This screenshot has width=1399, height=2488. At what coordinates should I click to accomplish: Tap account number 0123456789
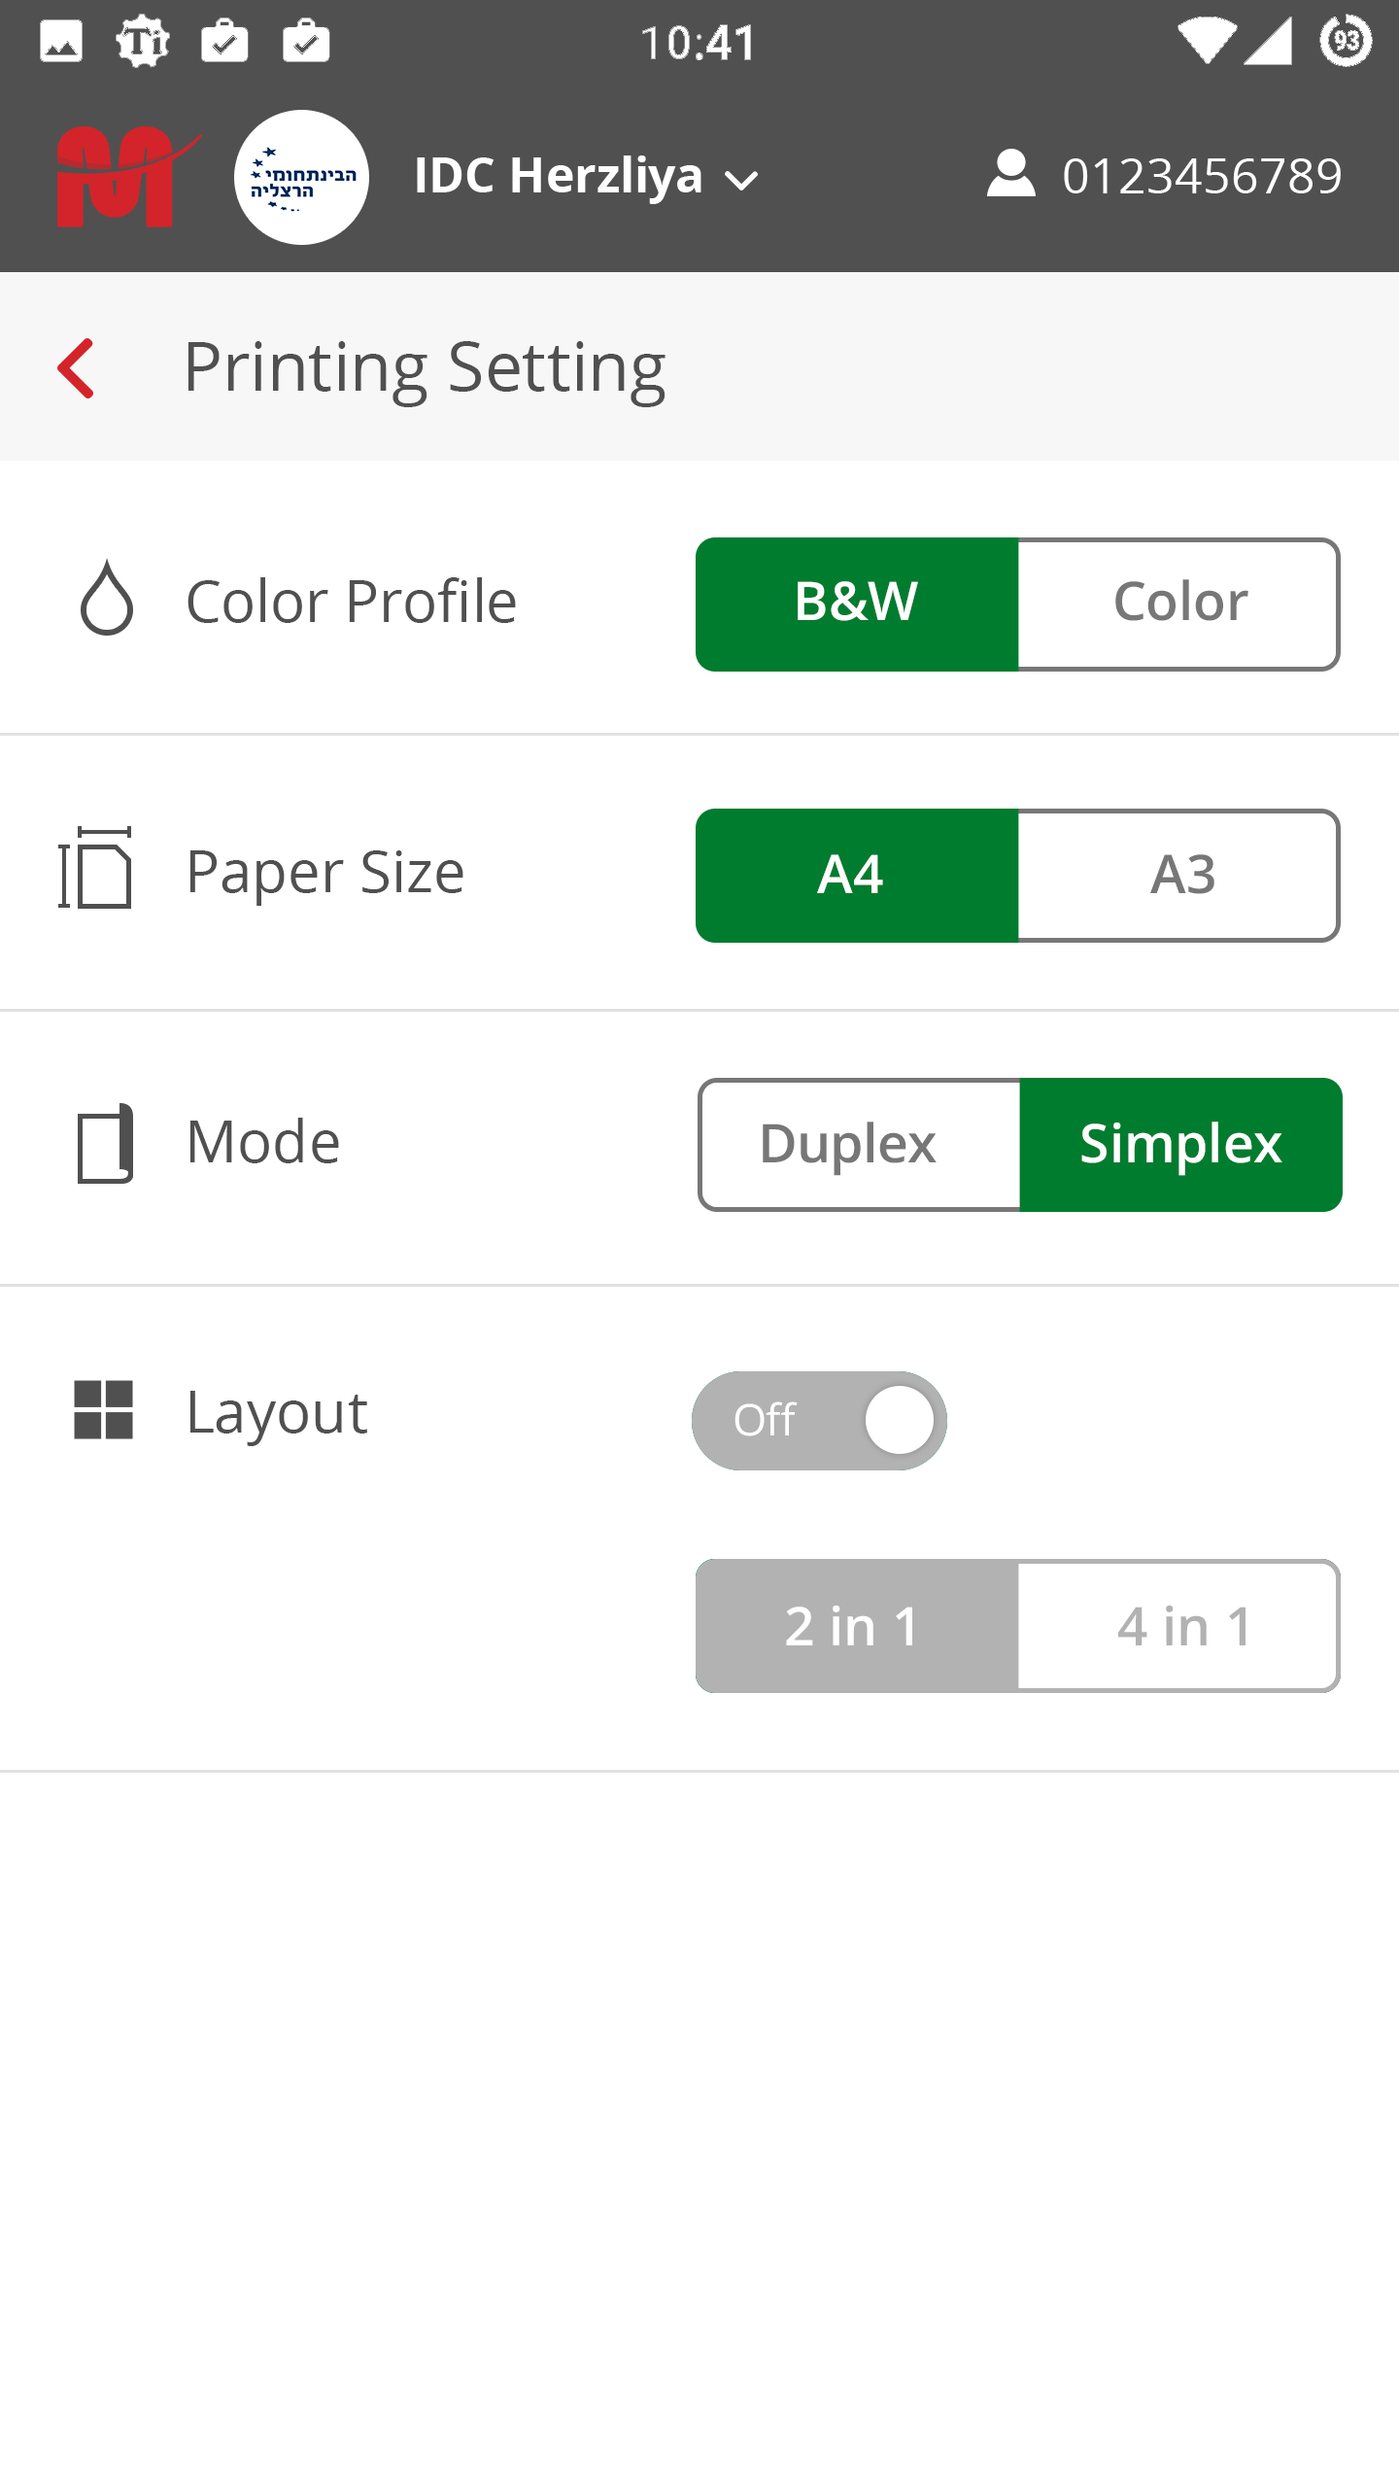pos(1203,176)
